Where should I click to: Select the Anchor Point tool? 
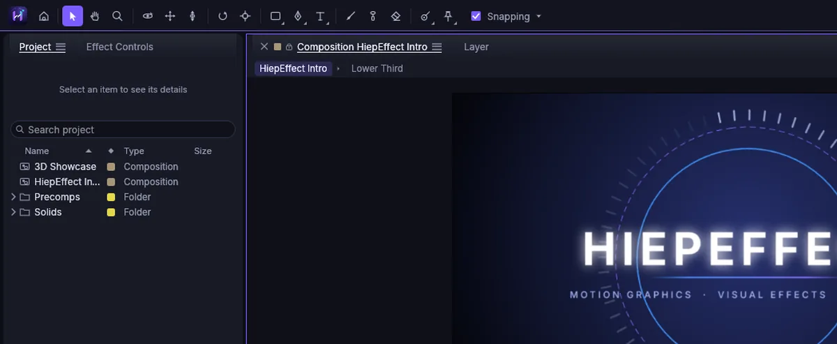click(245, 16)
